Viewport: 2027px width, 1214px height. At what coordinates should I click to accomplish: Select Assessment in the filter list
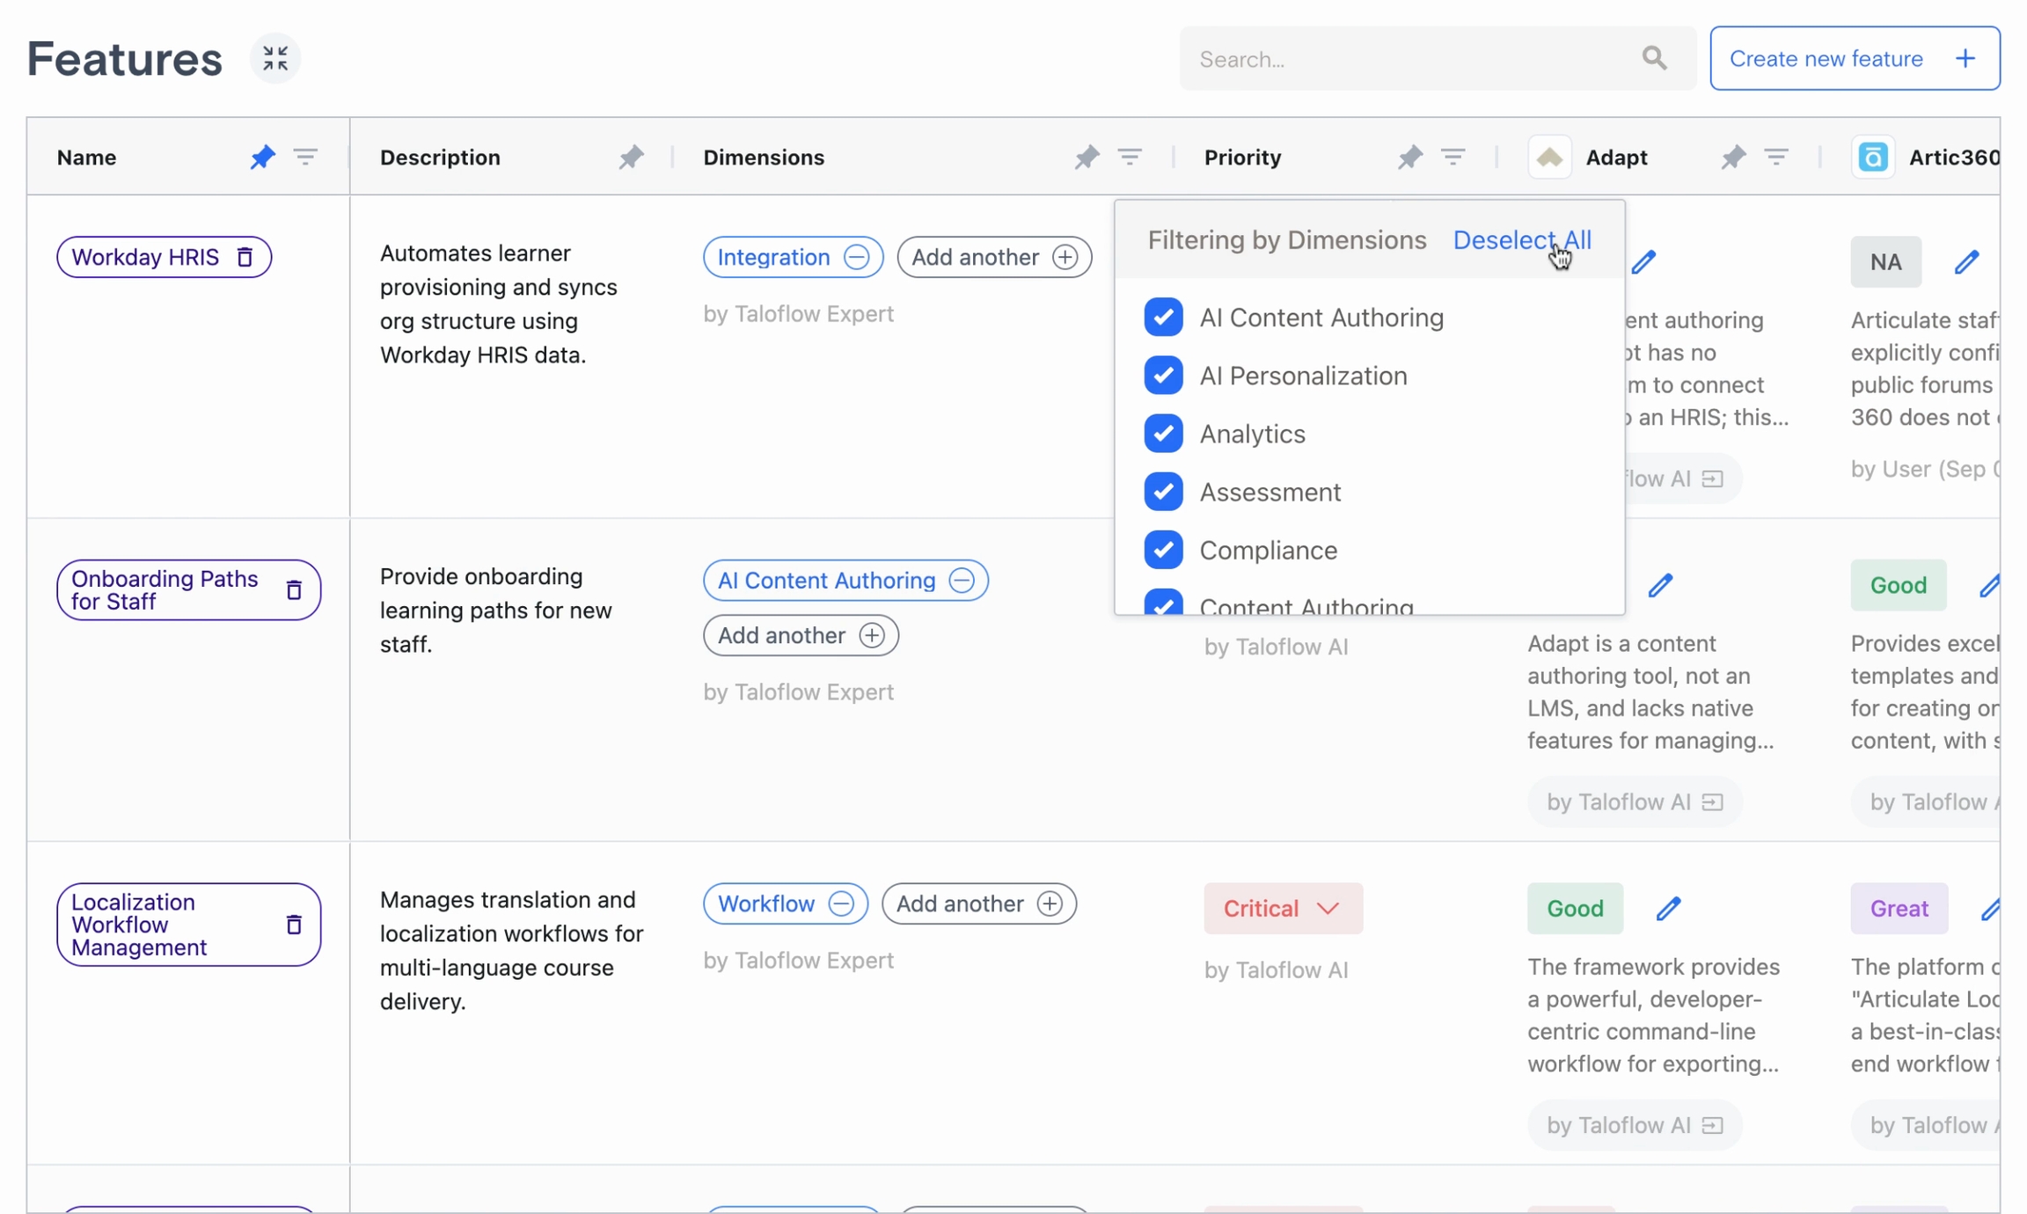1163,492
